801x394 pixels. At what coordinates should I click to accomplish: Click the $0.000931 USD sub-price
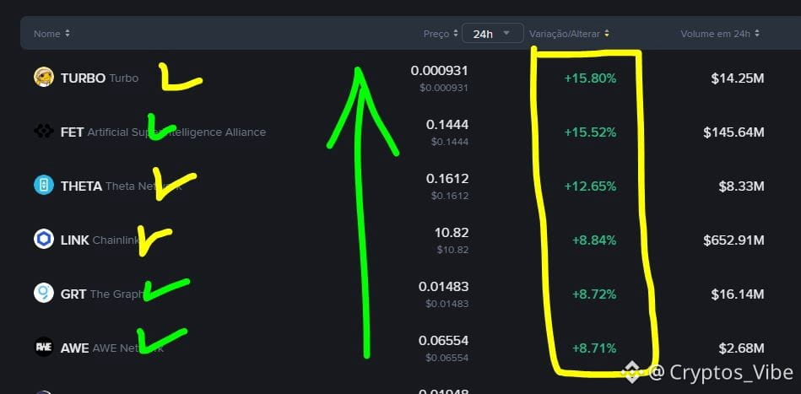pyautogui.click(x=443, y=89)
